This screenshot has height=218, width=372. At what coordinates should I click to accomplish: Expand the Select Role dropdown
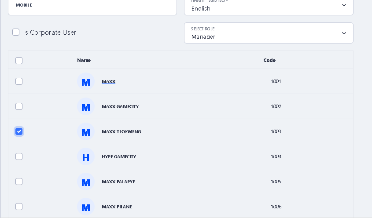pos(268,33)
